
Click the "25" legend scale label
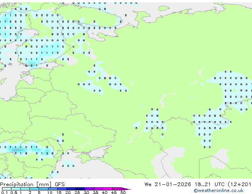click(x=77, y=192)
